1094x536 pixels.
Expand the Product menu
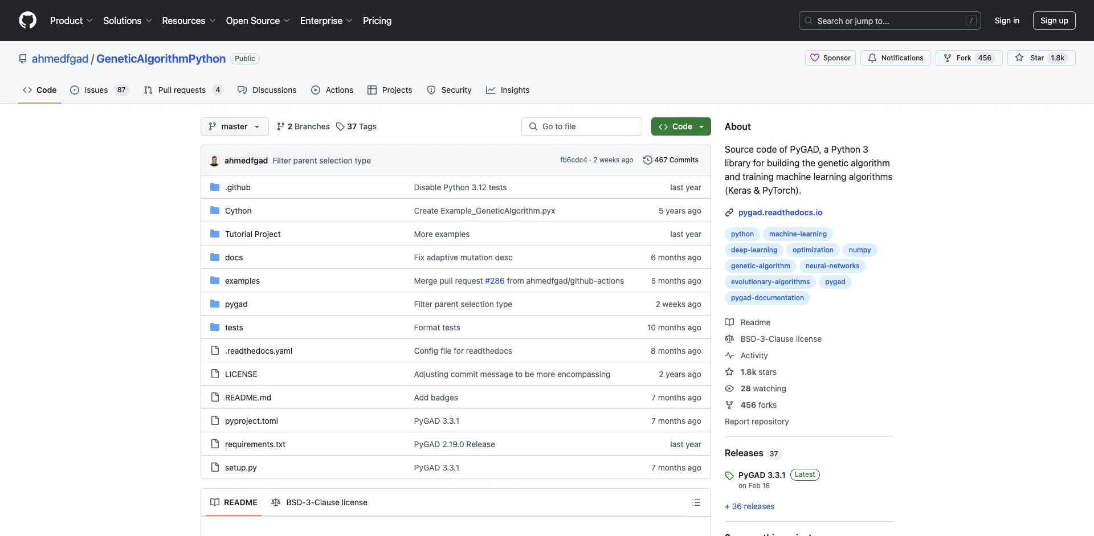click(x=71, y=21)
